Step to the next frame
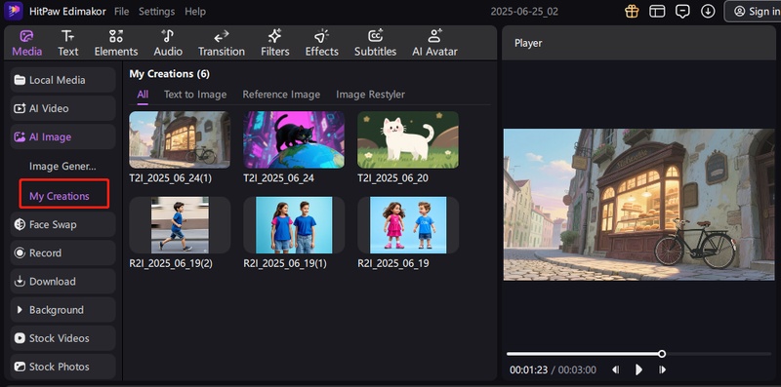Image resolution: width=781 pixels, height=387 pixels. (662, 369)
